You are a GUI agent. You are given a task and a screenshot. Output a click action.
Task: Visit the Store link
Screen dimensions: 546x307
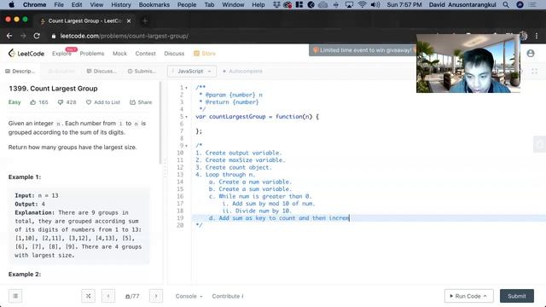pyautogui.click(x=205, y=53)
